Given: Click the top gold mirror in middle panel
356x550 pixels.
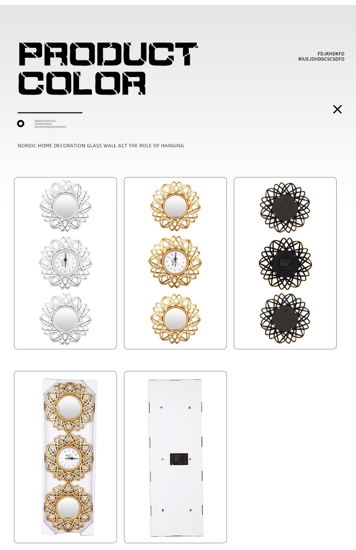Looking at the screenshot, I should 175,207.
